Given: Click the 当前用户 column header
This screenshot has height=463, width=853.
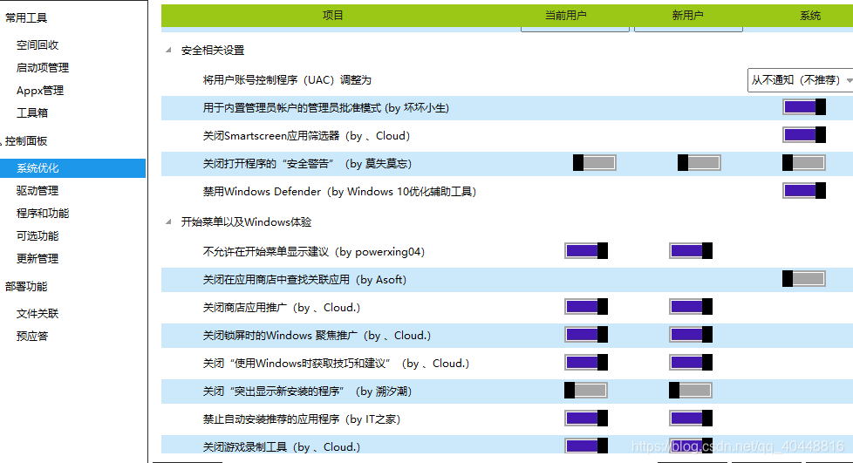Looking at the screenshot, I should pos(566,15).
